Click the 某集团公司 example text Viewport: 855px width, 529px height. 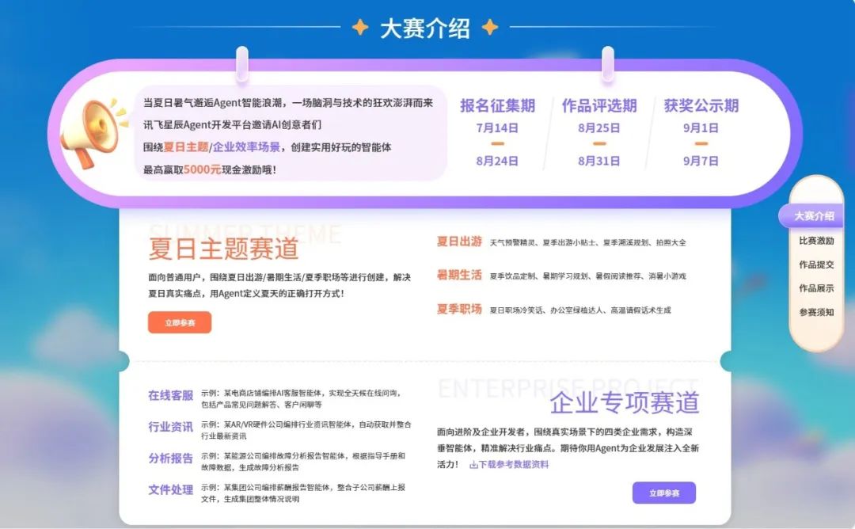tap(303, 493)
